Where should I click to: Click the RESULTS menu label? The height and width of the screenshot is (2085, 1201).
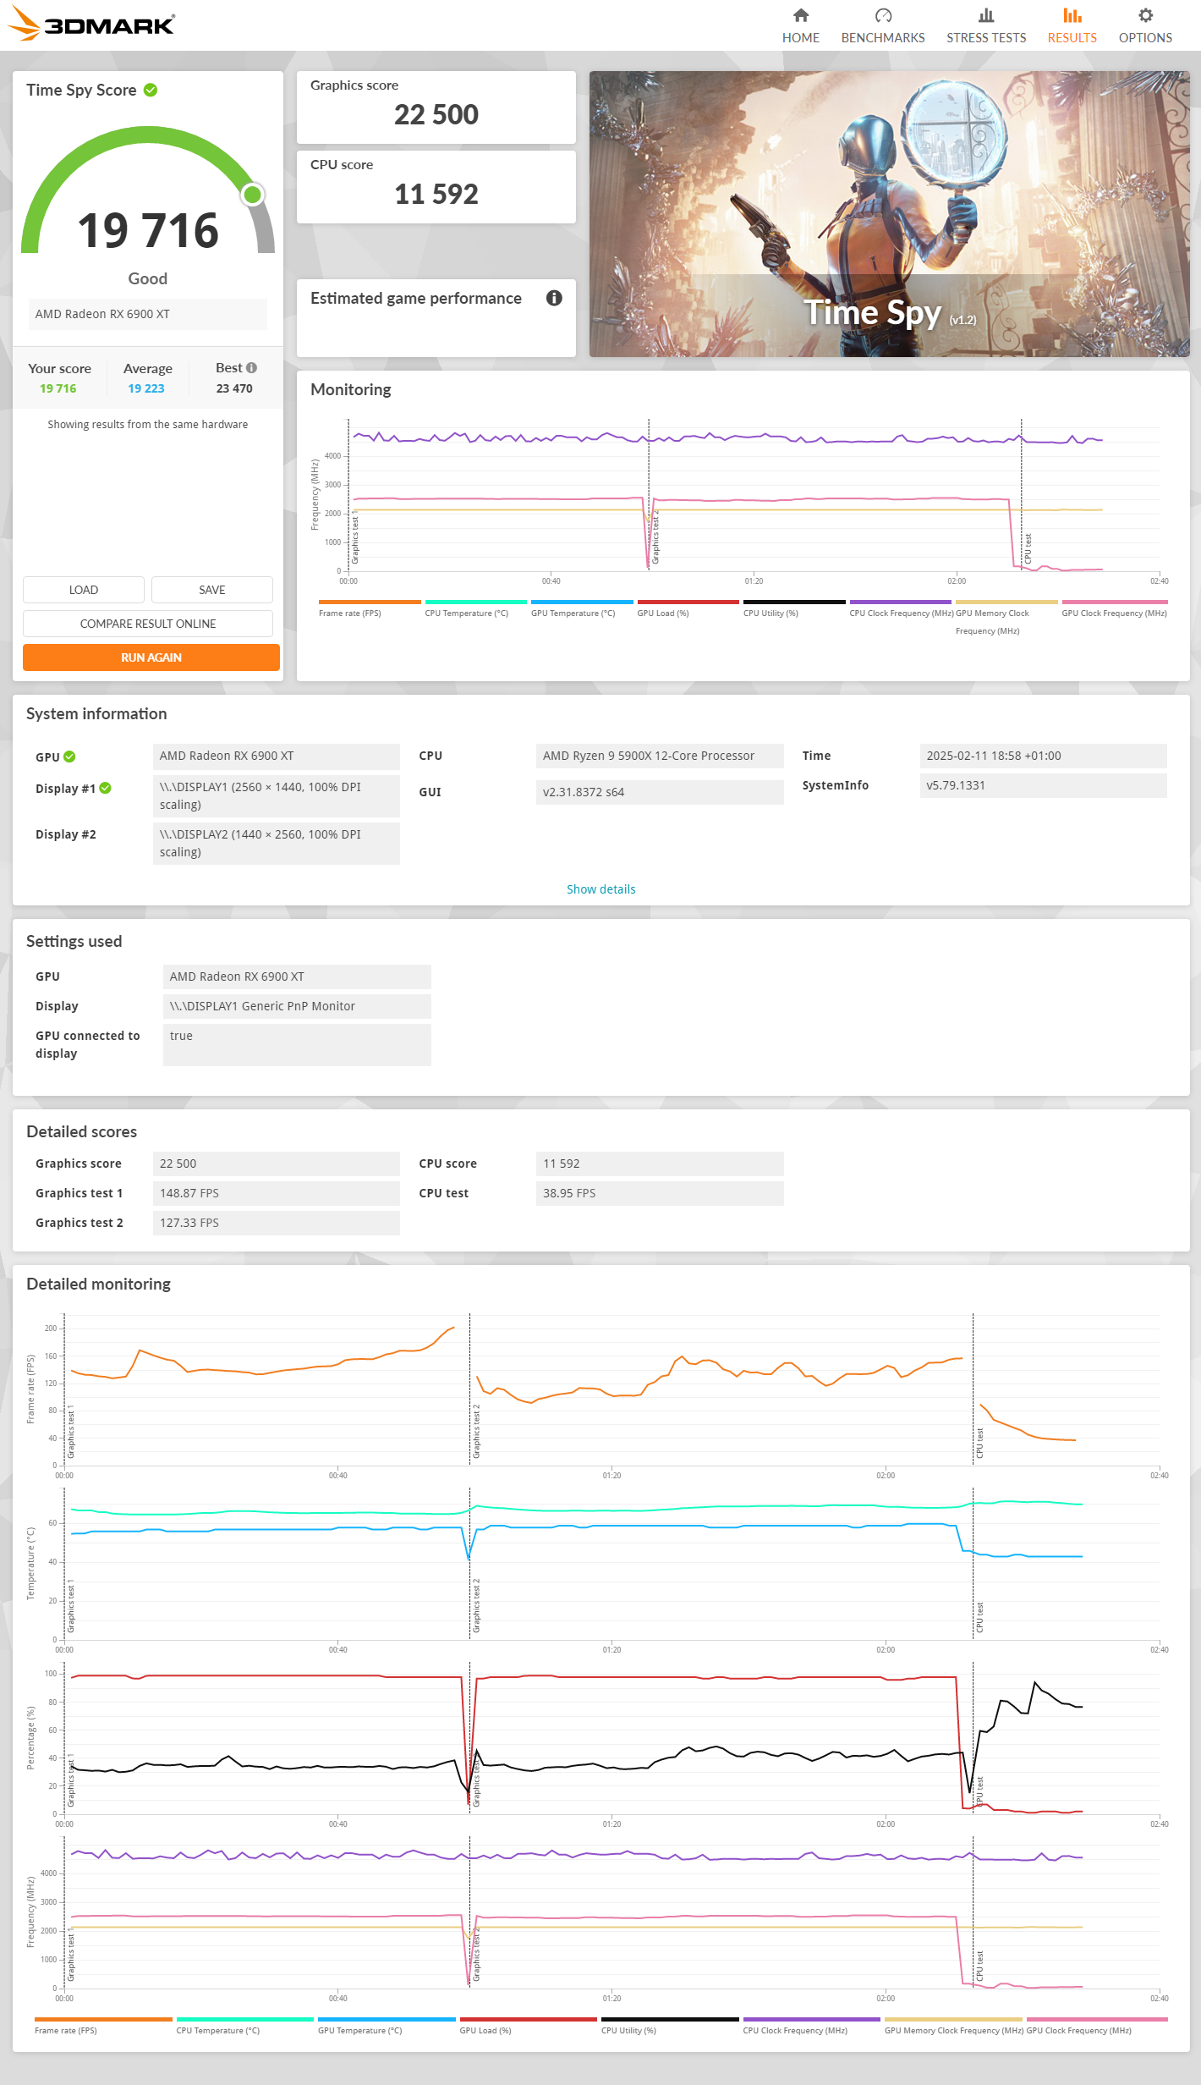[x=1072, y=38]
